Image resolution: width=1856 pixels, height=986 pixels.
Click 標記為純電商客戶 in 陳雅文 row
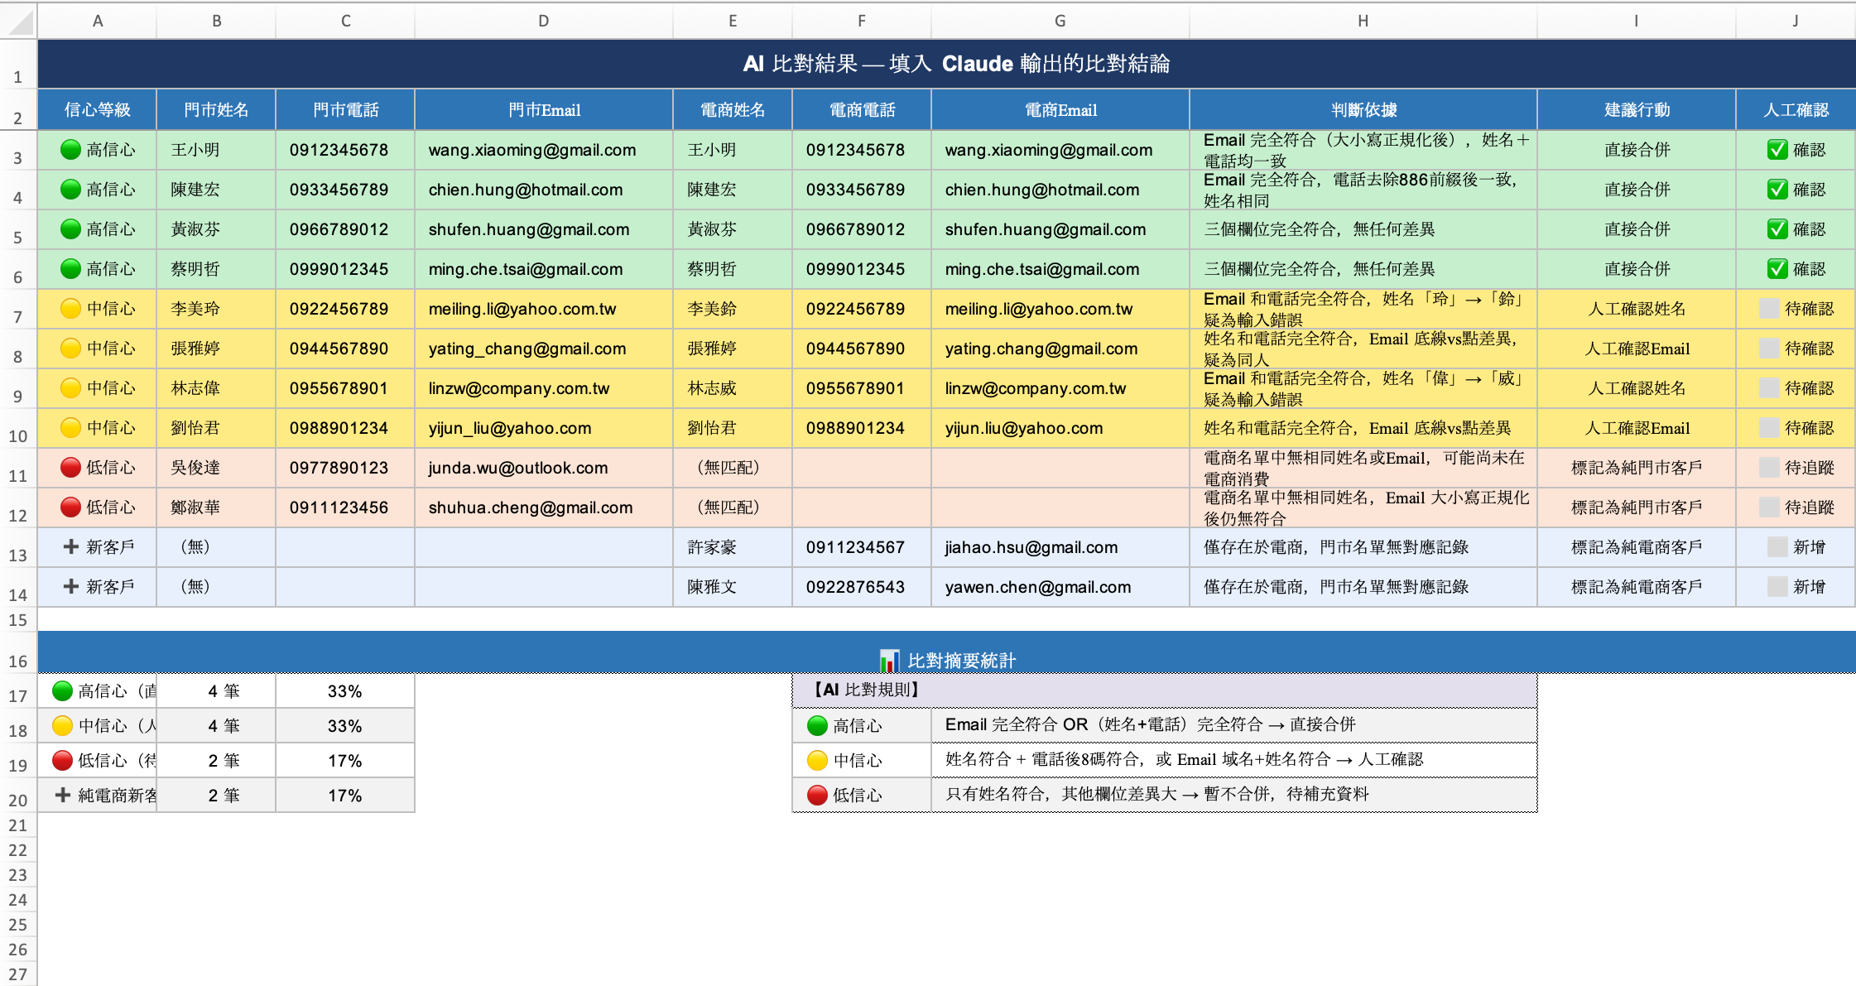pos(1637,587)
